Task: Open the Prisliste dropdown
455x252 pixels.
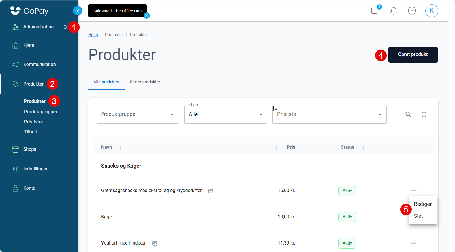Action: tap(330, 114)
